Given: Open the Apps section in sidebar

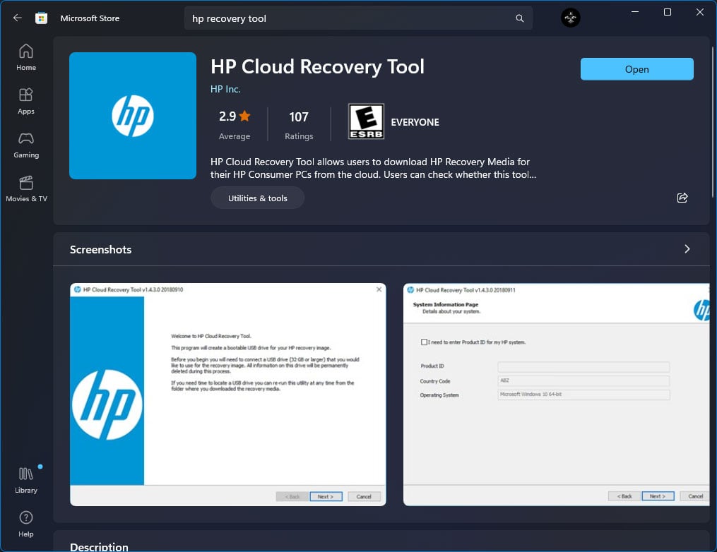Looking at the screenshot, I should tap(26, 101).
